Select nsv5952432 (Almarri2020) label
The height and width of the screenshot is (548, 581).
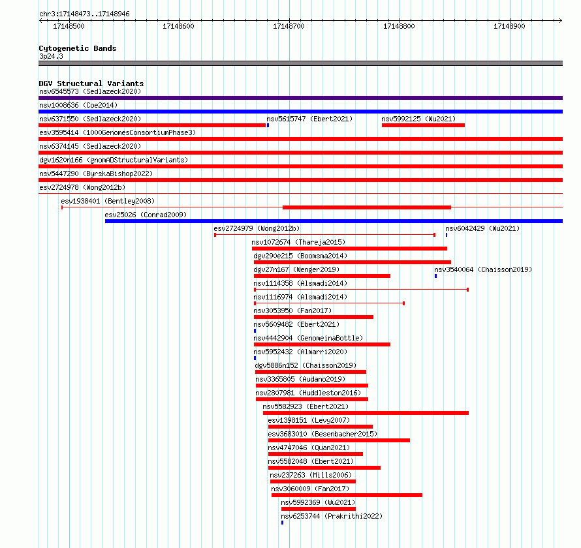300,352
